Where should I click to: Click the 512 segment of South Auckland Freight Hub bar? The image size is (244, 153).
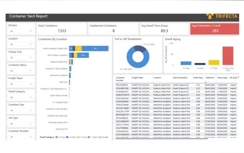(95, 48)
